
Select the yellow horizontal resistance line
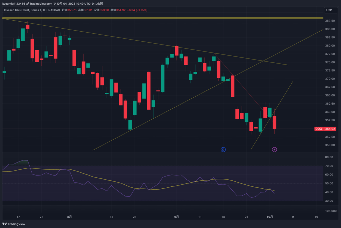163,18
